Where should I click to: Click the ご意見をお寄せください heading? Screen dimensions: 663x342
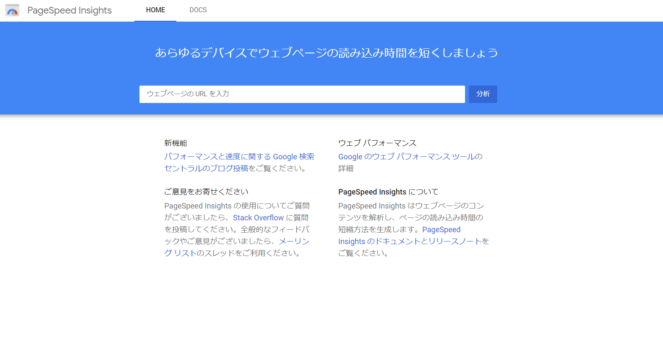(x=206, y=192)
